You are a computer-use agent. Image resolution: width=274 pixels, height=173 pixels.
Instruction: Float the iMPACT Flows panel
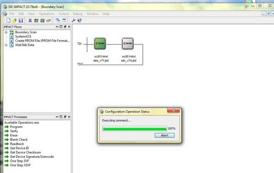click(x=65, y=27)
